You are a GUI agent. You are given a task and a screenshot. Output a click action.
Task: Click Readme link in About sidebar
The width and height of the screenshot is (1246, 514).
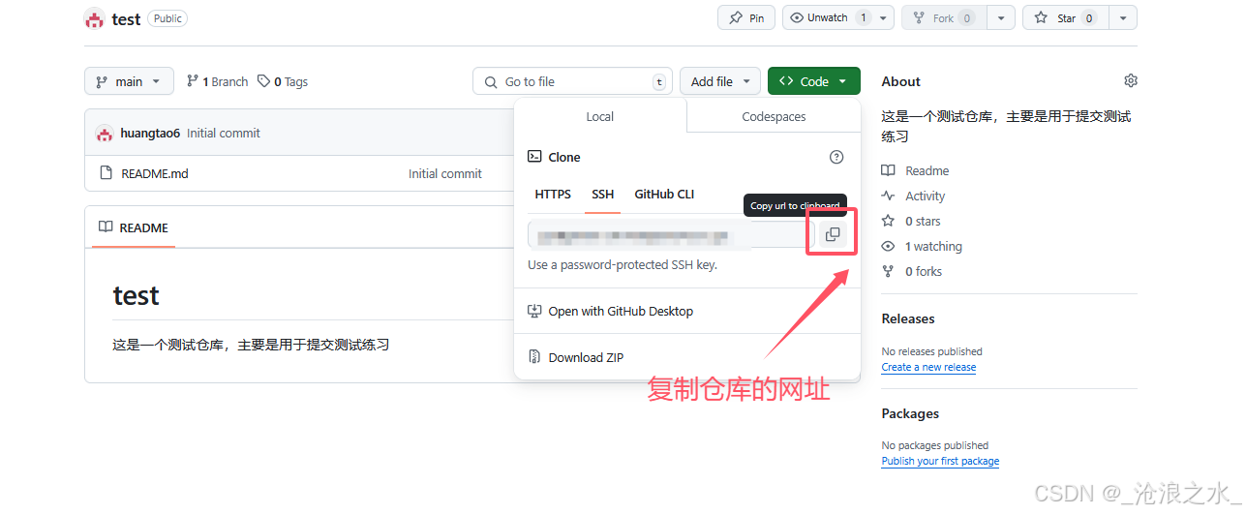(927, 170)
